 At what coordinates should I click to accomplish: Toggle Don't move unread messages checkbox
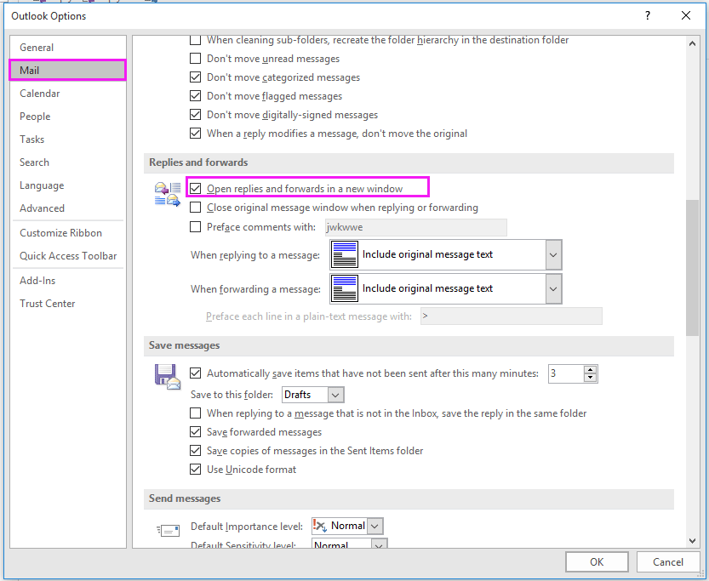pos(196,59)
